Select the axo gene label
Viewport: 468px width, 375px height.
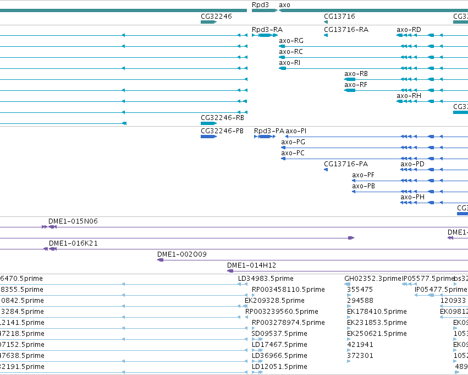click(284, 5)
